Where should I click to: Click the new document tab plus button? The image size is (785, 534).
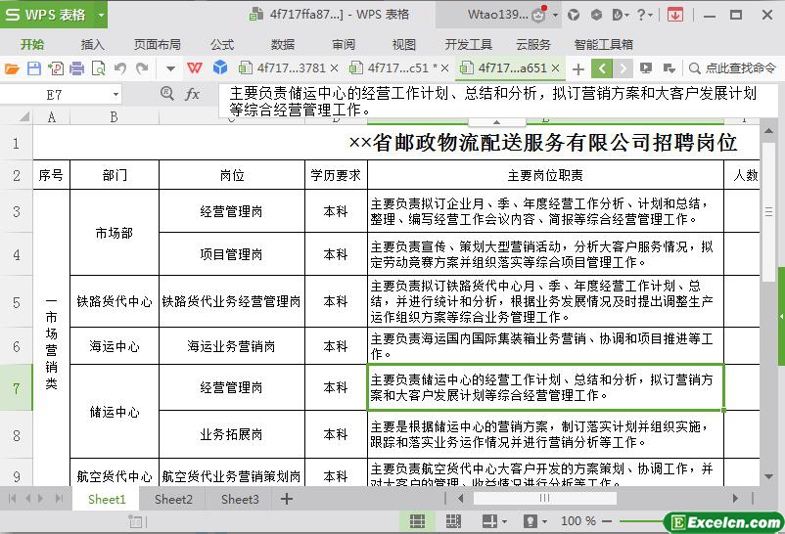pyautogui.click(x=577, y=68)
